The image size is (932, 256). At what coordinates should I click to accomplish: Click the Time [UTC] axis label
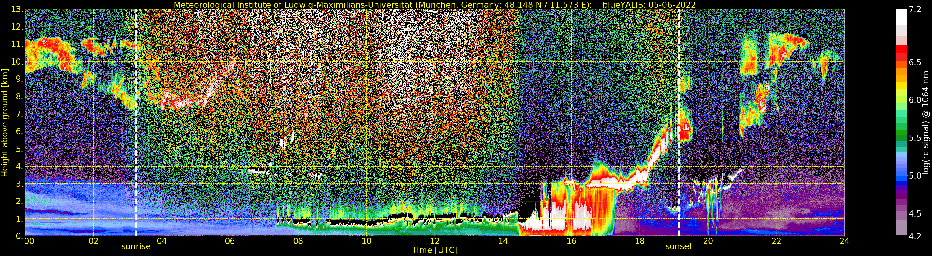[434, 250]
